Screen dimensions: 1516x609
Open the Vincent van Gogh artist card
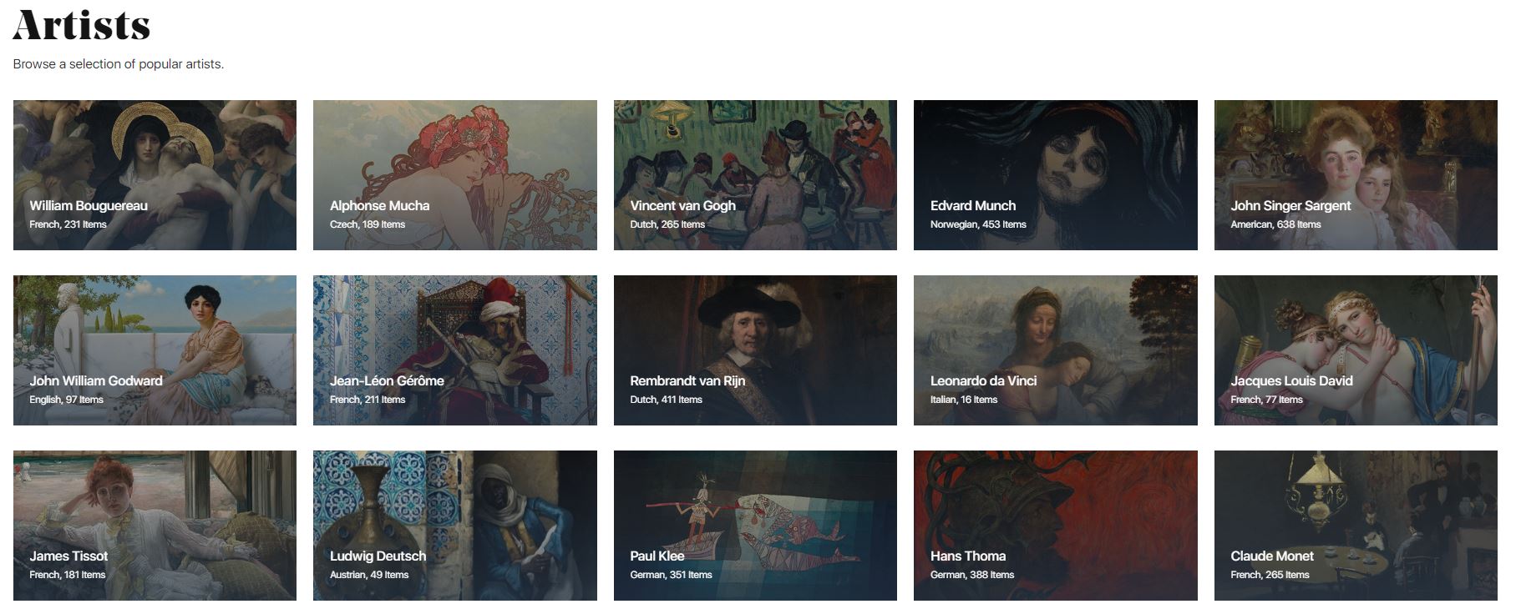tap(755, 175)
